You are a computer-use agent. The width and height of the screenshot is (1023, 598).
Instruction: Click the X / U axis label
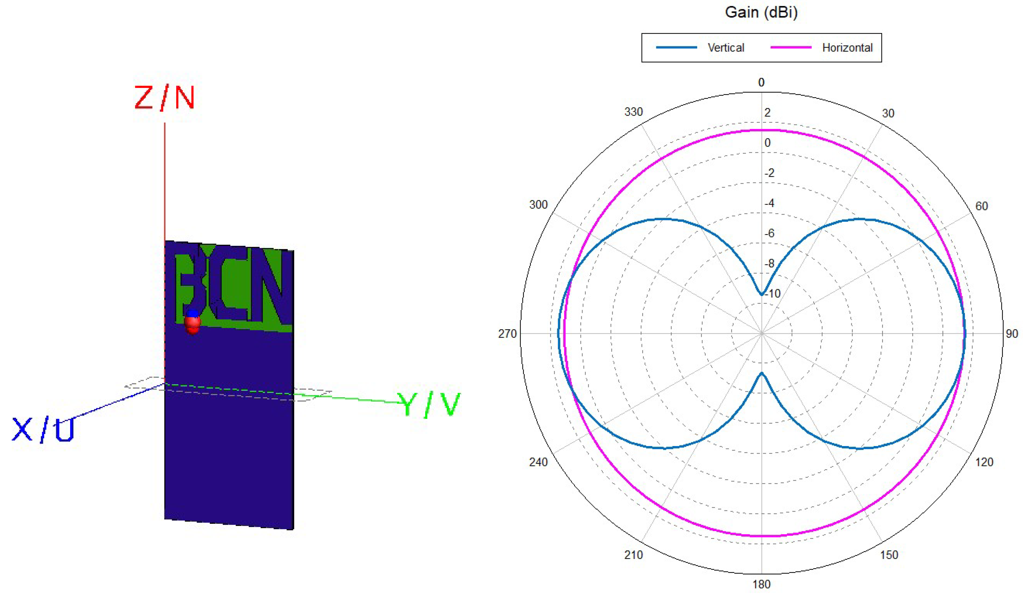coord(43,430)
